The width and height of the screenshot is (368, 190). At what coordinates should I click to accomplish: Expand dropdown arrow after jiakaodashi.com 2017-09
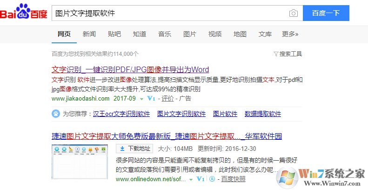[141, 99]
